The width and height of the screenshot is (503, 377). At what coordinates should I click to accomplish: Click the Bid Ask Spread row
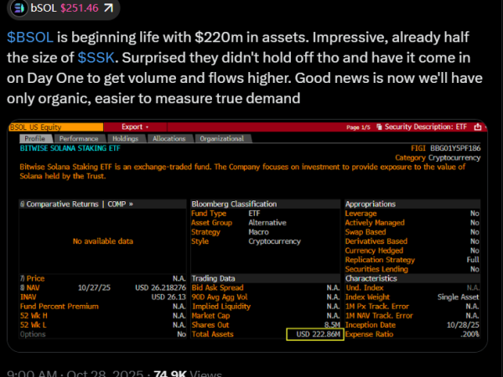click(265, 287)
